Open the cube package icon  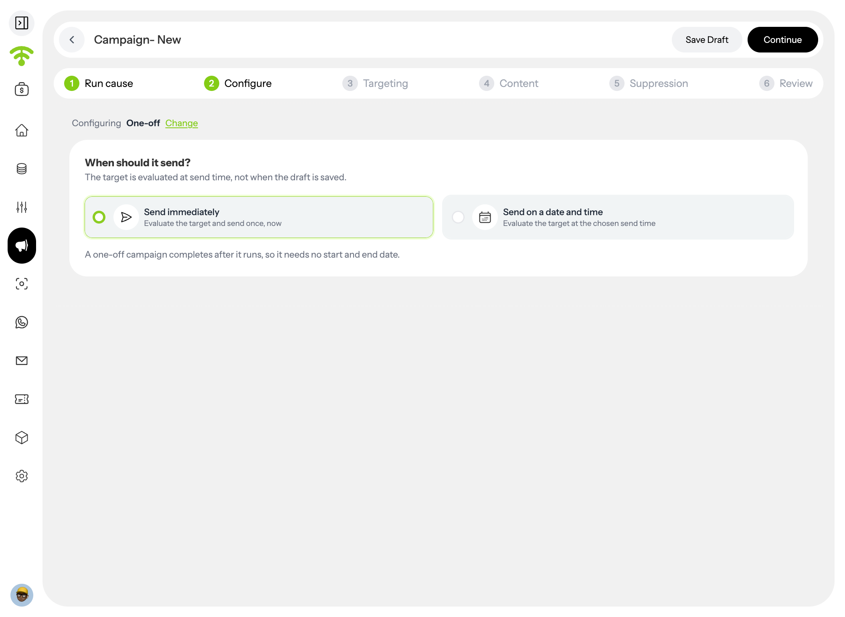(22, 438)
